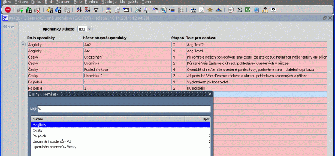Click the Stupeň cell showing 4

point(179,69)
